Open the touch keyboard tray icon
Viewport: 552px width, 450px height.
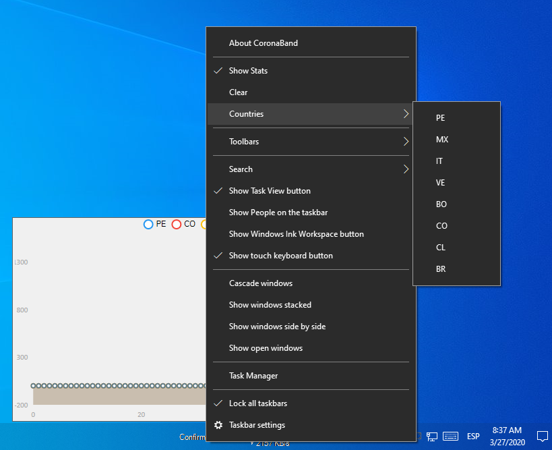click(450, 437)
